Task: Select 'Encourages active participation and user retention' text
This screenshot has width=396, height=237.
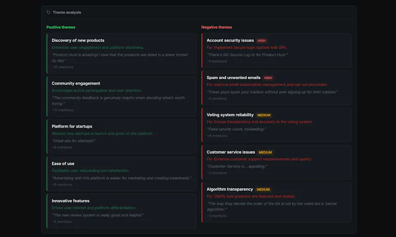Action: 97,91
